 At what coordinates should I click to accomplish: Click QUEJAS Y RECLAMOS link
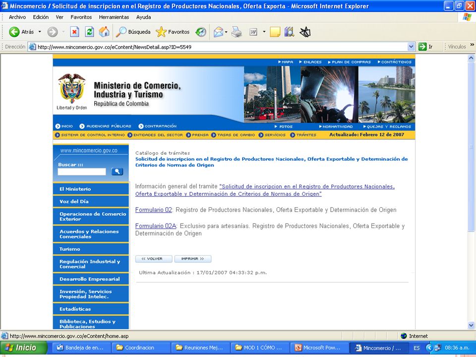point(387,126)
